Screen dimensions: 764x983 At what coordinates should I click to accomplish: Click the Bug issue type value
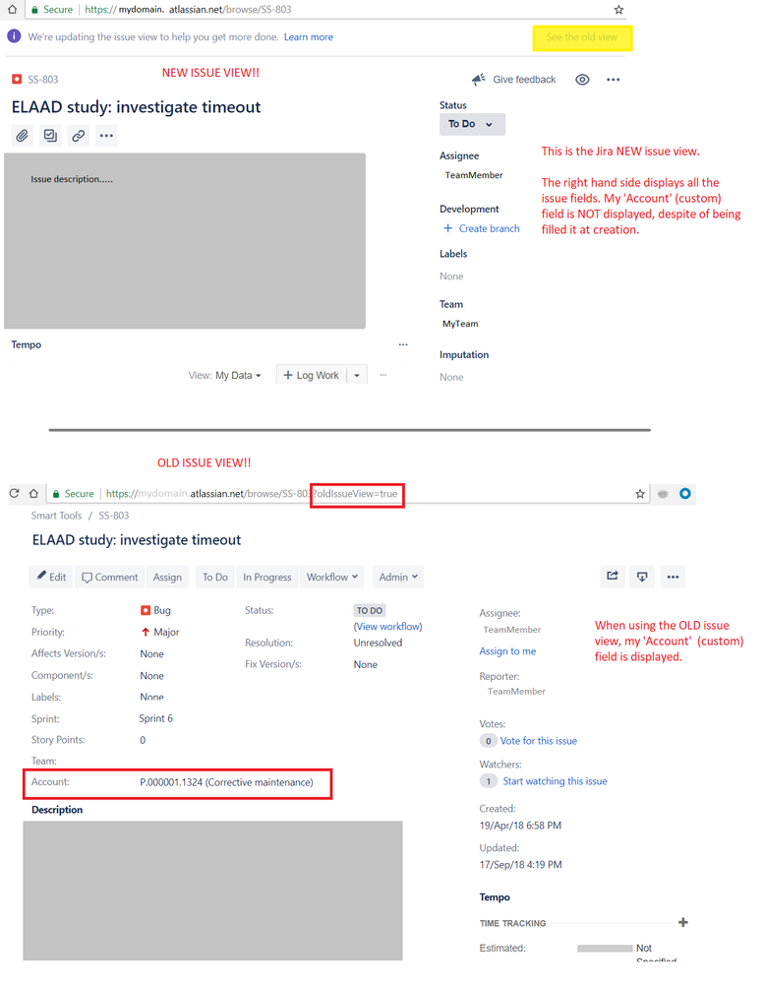click(155, 610)
